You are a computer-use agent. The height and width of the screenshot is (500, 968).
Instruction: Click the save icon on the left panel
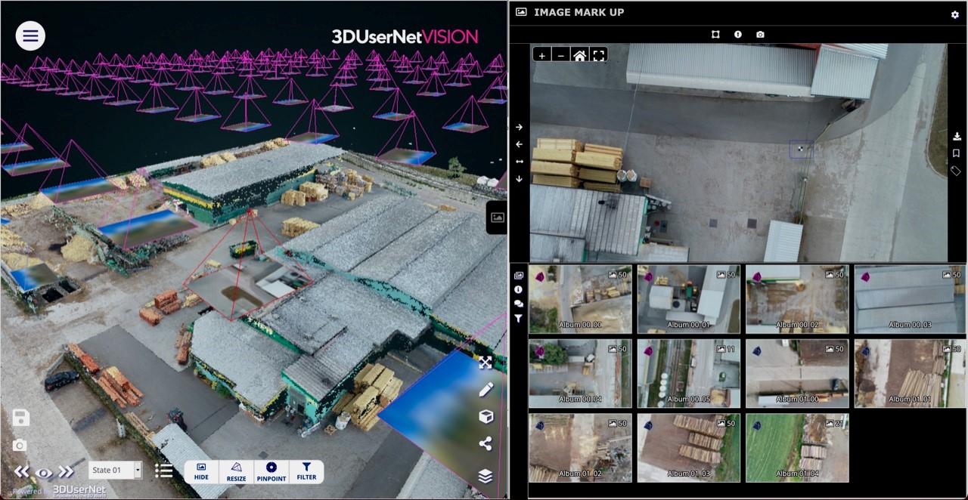click(x=20, y=417)
